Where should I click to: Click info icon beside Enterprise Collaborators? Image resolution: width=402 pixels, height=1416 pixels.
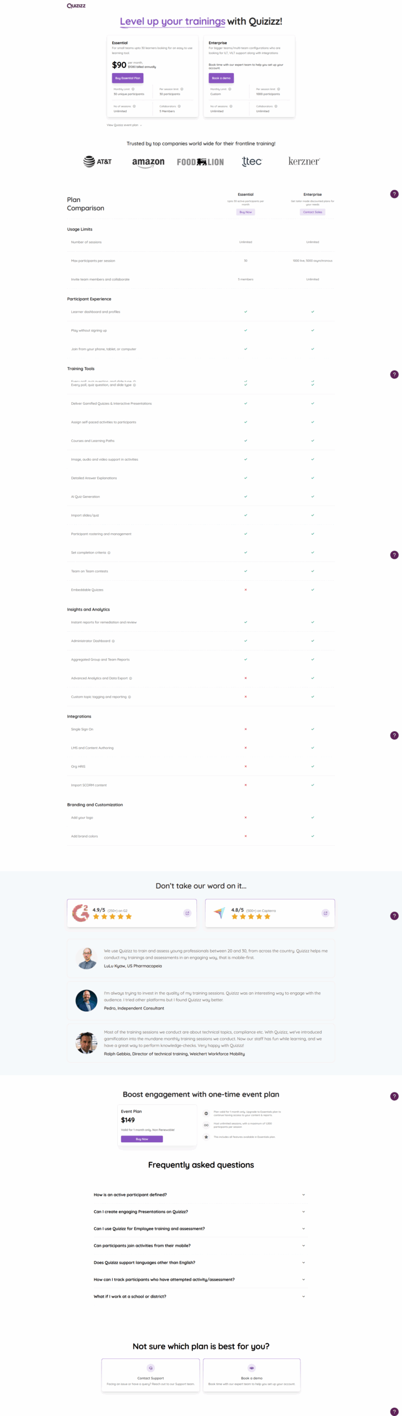pyautogui.click(x=276, y=106)
